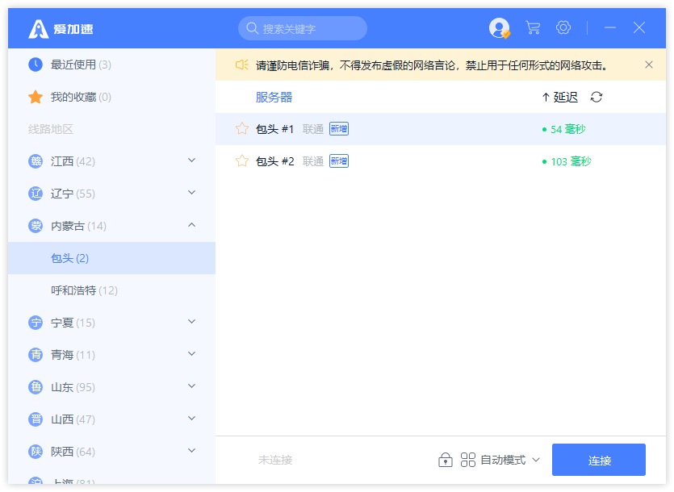Click the search magnifier icon
This screenshot has height=492, width=674.
pos(252,28)
